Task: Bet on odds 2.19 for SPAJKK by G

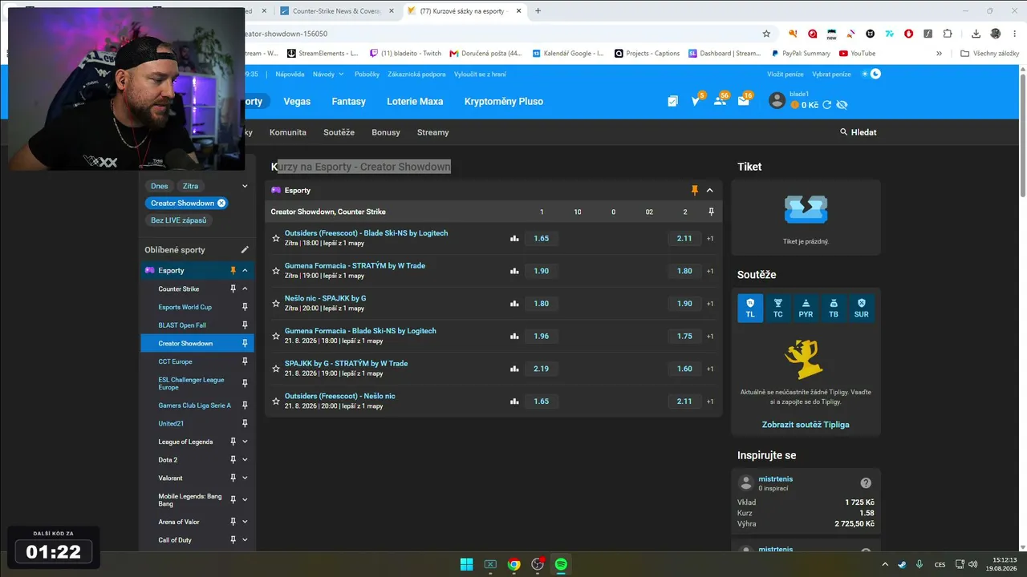Action: (542, 369)
